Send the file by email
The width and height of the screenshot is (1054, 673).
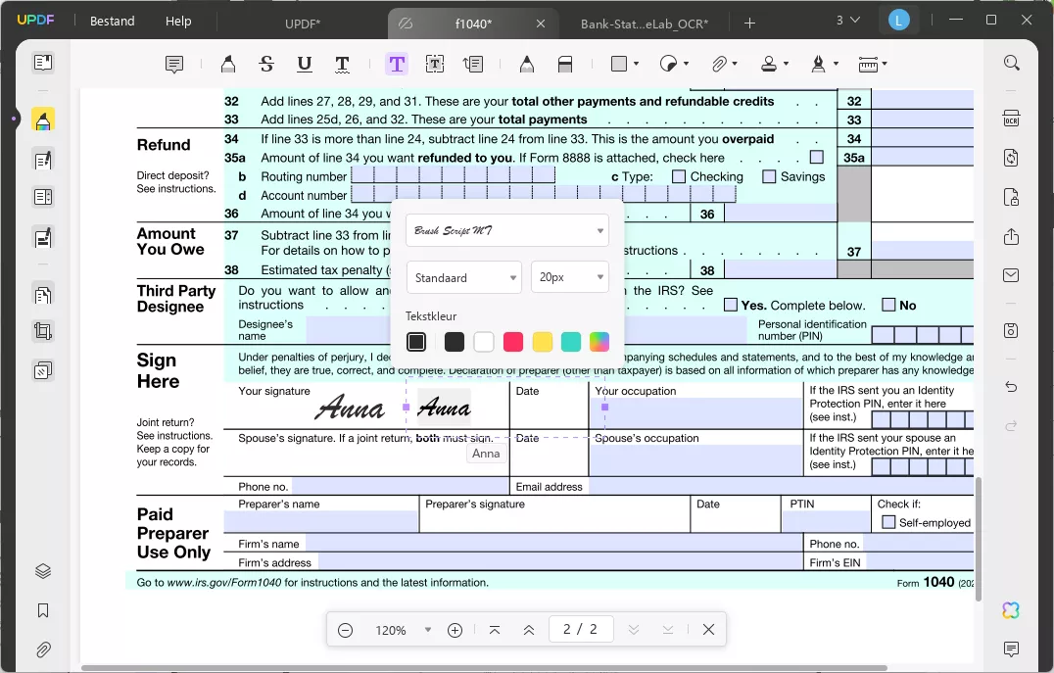[x=1012, y=275]
